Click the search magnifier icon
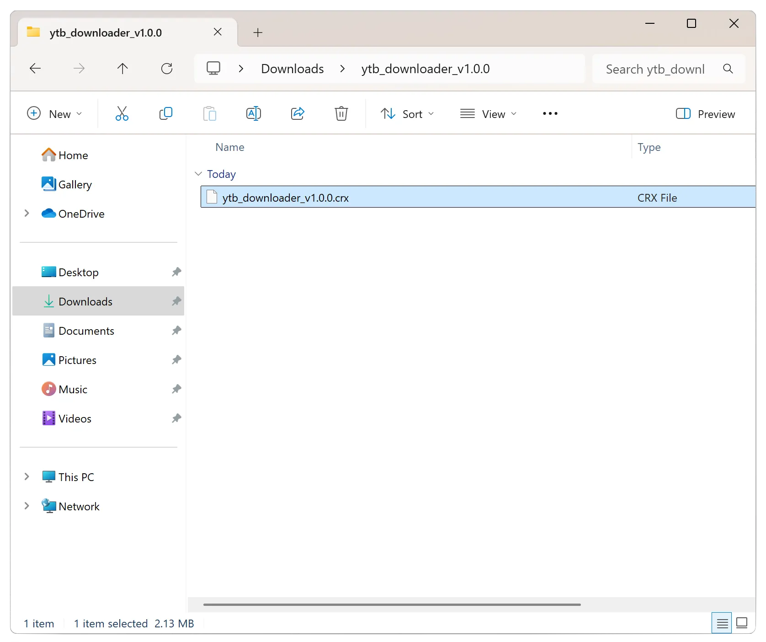 [728, 69]
